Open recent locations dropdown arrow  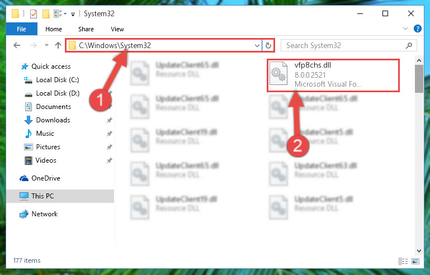pyautogui.click(x=46, y=45)
